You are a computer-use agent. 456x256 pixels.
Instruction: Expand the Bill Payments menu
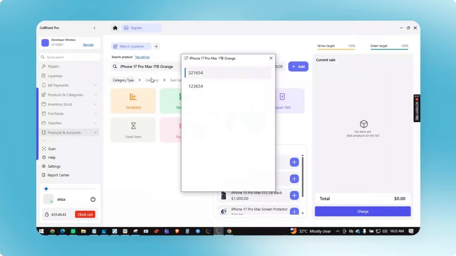coord(70,85)
